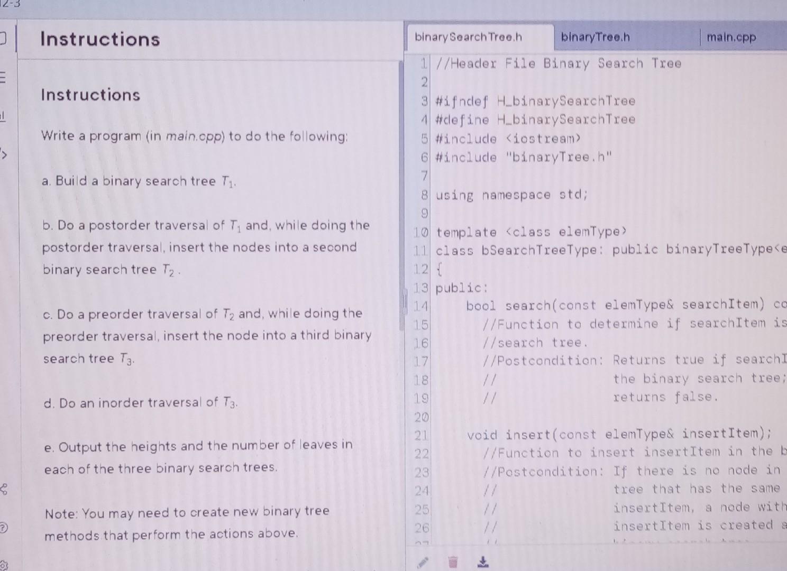
Task: Download the file with the download icon
Action: 482,563
